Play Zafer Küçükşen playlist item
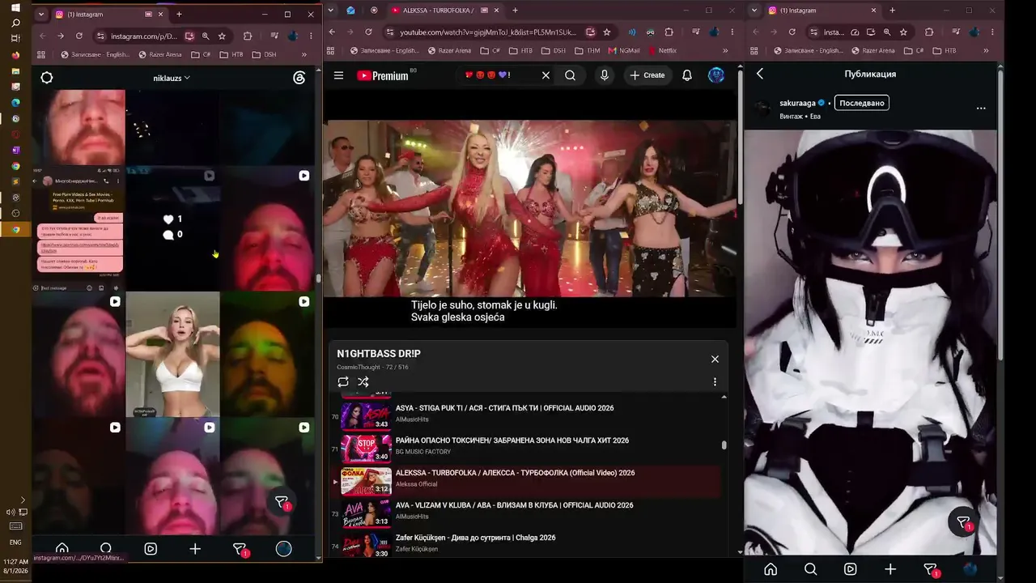Image resolution: width=1036 pixels, height=583 pixels. (524, 544)
